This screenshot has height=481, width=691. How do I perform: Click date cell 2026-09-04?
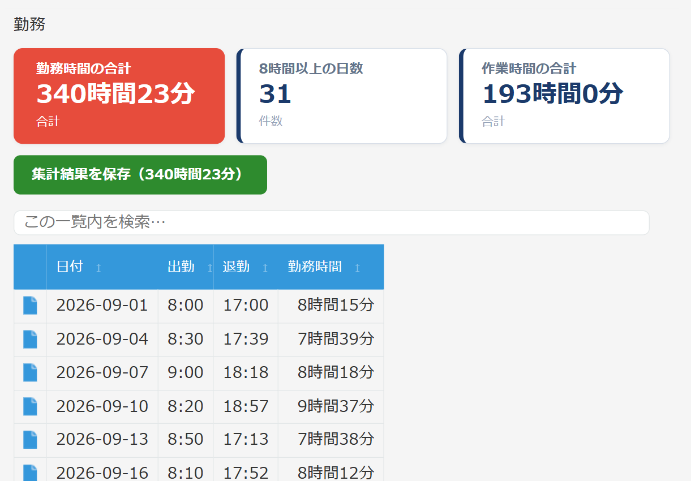click(102, 339)
